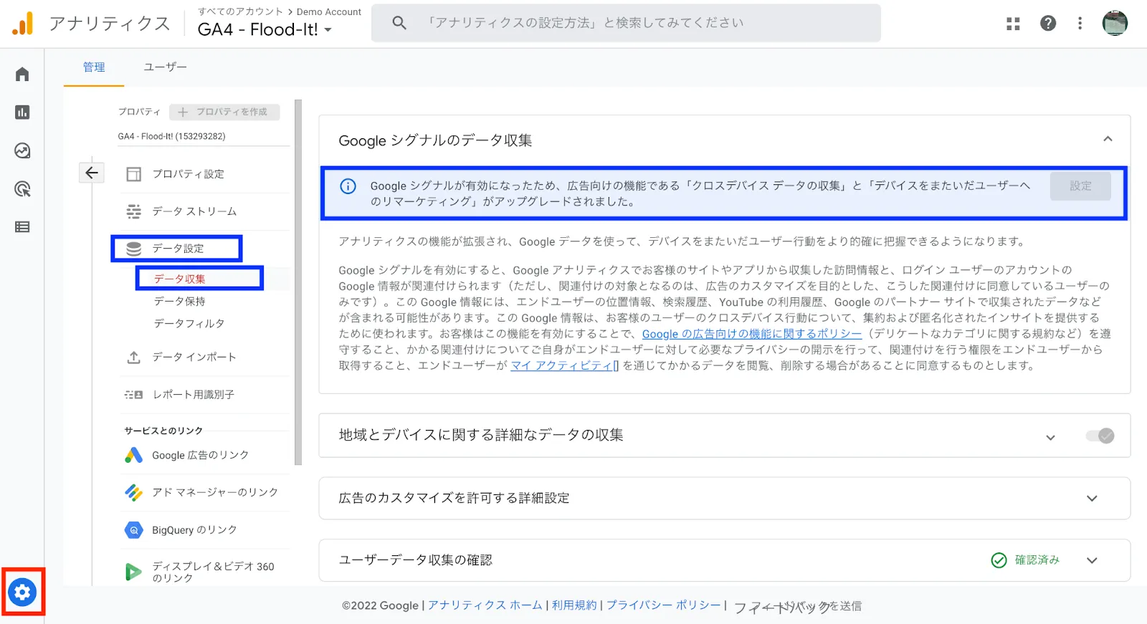Click the search magnifier icon

point(399,23)
